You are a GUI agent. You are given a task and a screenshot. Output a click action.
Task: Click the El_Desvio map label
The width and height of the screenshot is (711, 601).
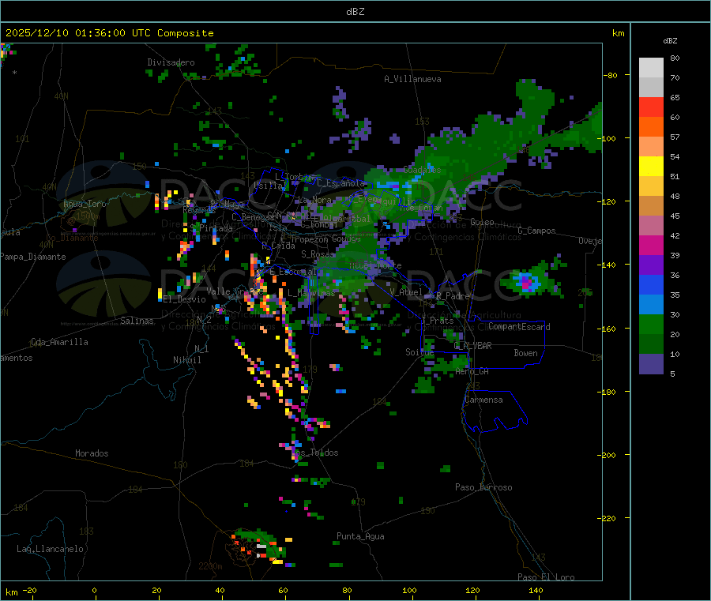click(x=185, y=299)
